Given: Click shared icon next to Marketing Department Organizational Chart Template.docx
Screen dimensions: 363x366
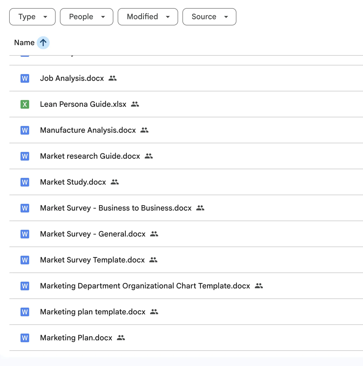Looking at the screenshot, I should tap(259, 286).
